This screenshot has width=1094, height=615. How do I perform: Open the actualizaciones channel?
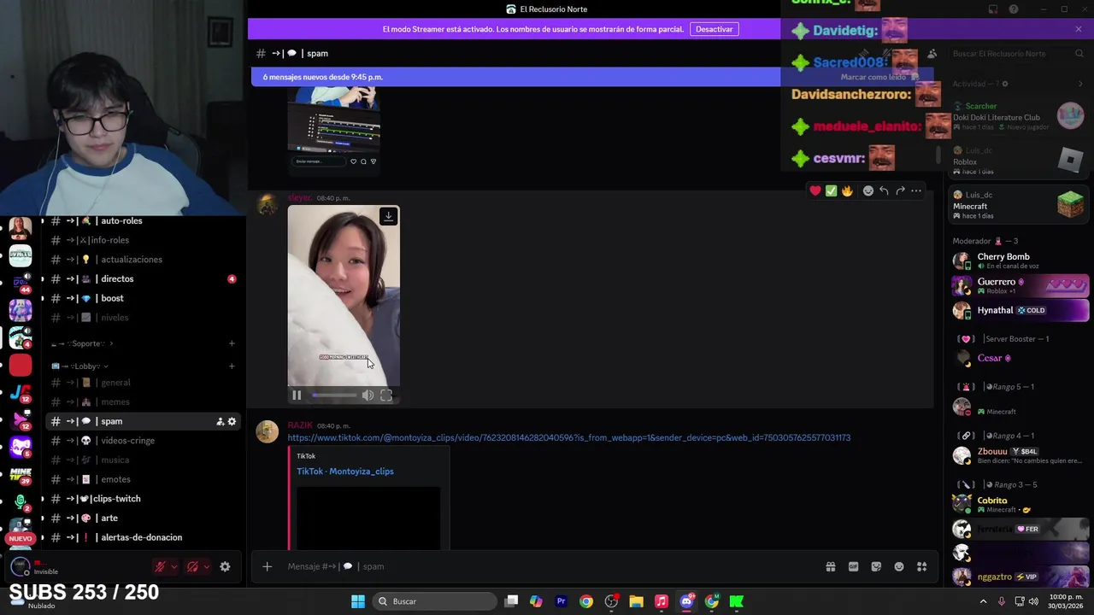pyautogui.click(x=143, y=260)
